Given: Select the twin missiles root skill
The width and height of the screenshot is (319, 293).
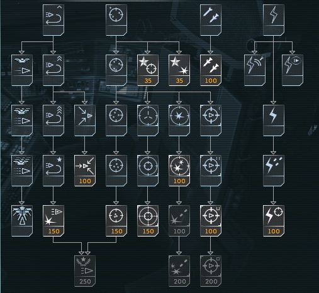Looking at the screenshot, I should click(211, 20).
